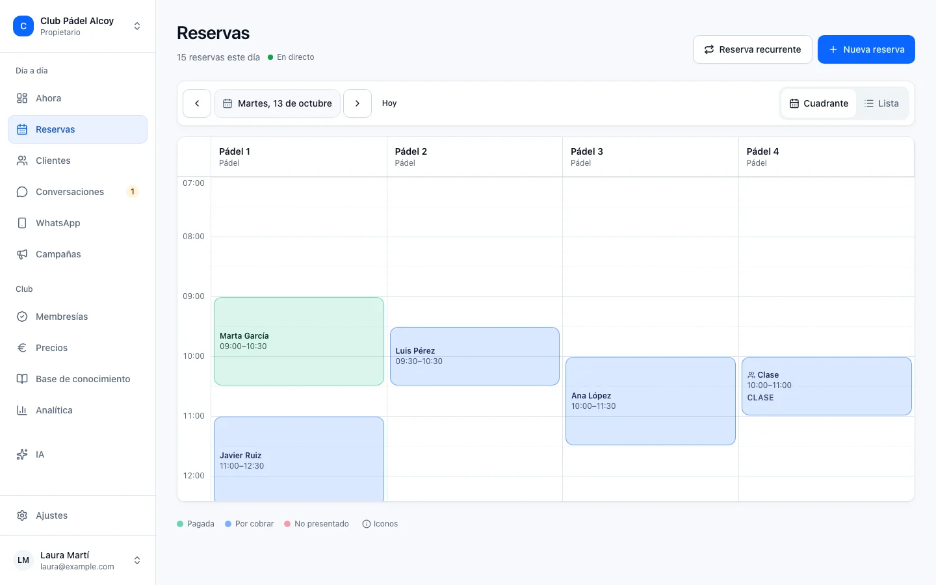Go to next day arrow

point(357,103)
